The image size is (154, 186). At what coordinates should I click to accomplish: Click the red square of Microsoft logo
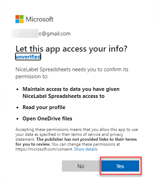[x=17, y=17]
